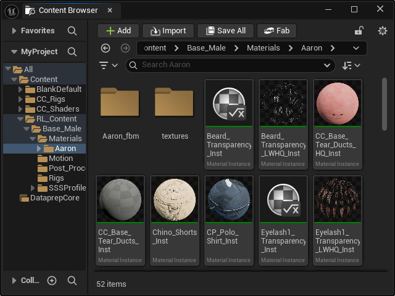Expand the Favorites section

(14, 31)
